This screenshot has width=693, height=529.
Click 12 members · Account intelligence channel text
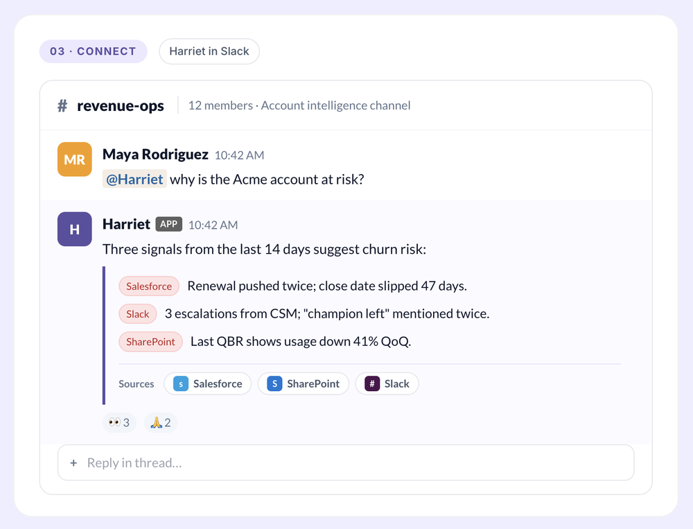[x=299, y=105]
